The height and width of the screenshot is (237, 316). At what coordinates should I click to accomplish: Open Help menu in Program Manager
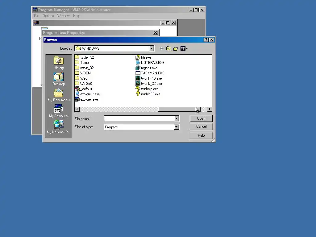click(x=77, y=16)
